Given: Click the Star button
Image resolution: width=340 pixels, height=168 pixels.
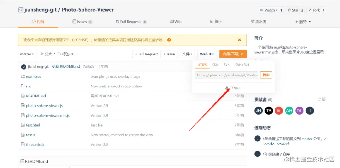Looking at the screenshot, I should coord(293,10).
